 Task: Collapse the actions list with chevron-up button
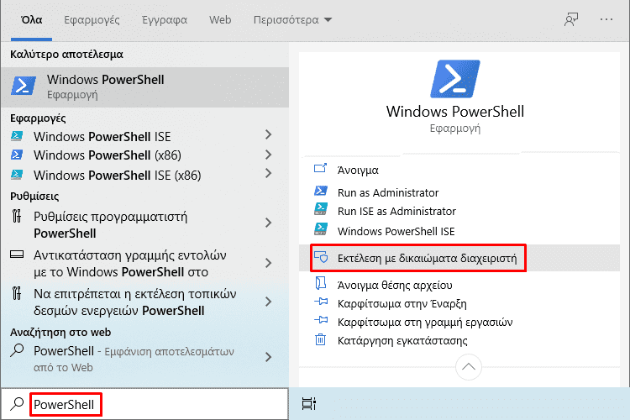pos(469,367)
